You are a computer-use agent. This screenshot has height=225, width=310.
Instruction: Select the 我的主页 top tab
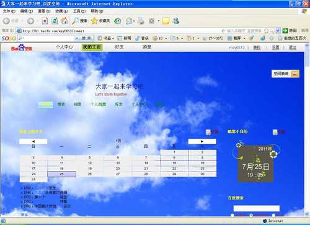[92, 47]
